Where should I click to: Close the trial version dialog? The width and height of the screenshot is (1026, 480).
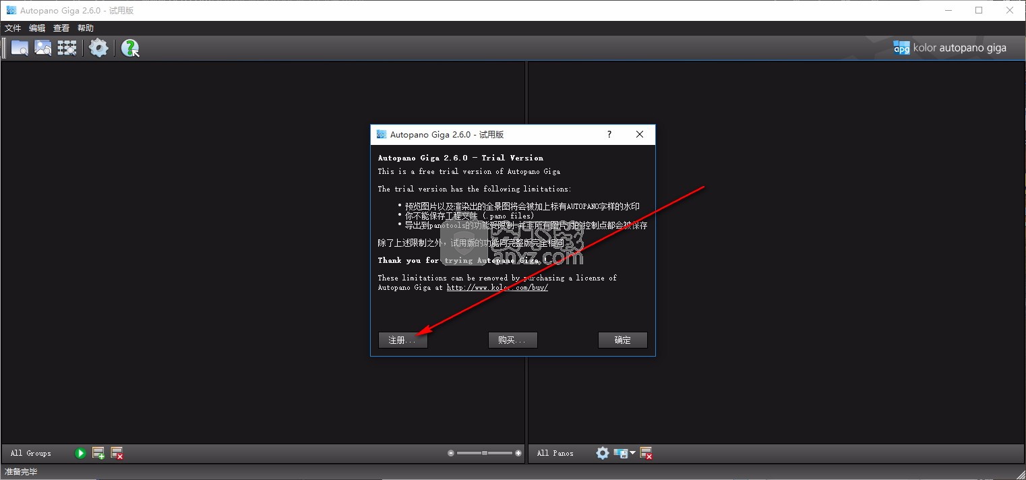pos(640,134)
